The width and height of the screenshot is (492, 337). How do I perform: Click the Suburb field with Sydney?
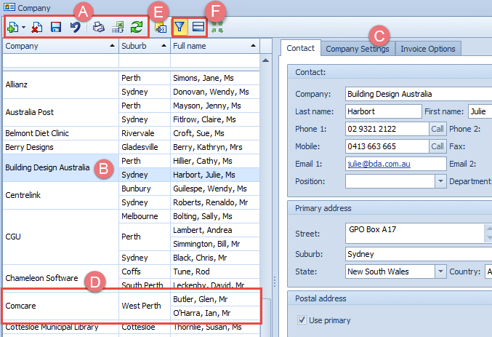419,254
